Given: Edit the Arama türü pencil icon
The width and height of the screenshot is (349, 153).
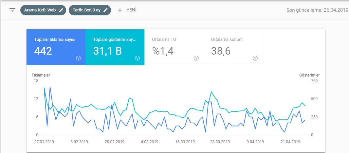Looking at the screenshot, I should 61,10.
